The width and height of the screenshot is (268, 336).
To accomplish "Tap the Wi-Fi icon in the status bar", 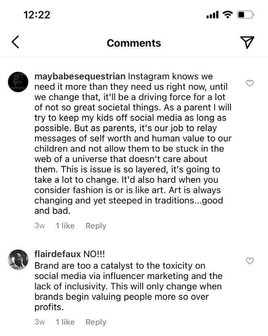I will pyautogui.click(x=228, y=15).
